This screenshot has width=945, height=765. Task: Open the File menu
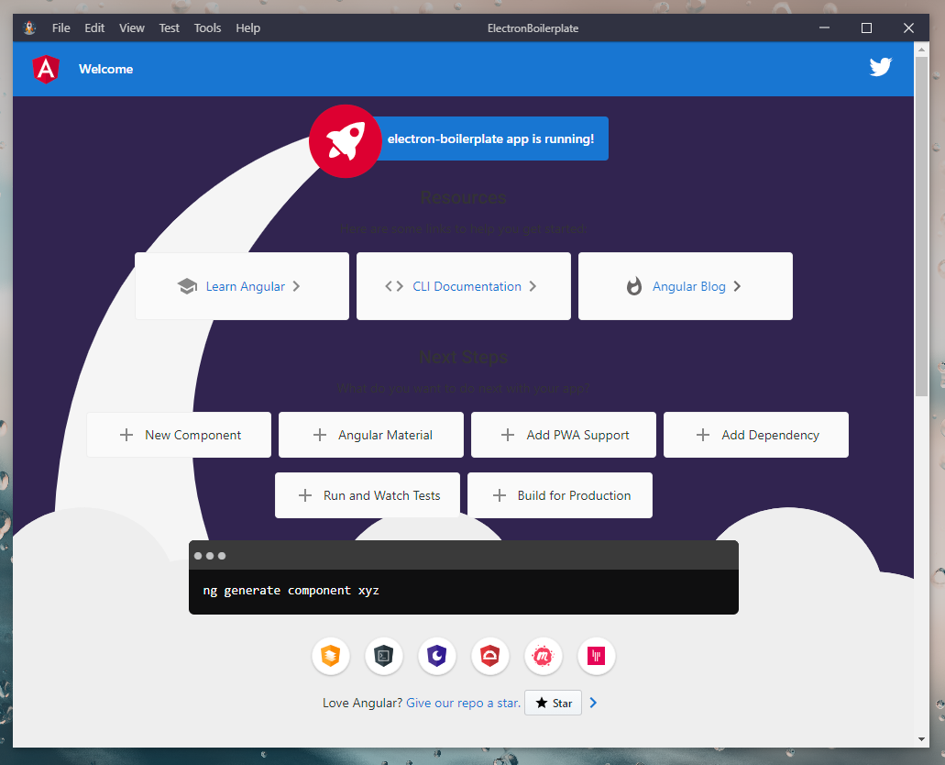click(60, 28)
